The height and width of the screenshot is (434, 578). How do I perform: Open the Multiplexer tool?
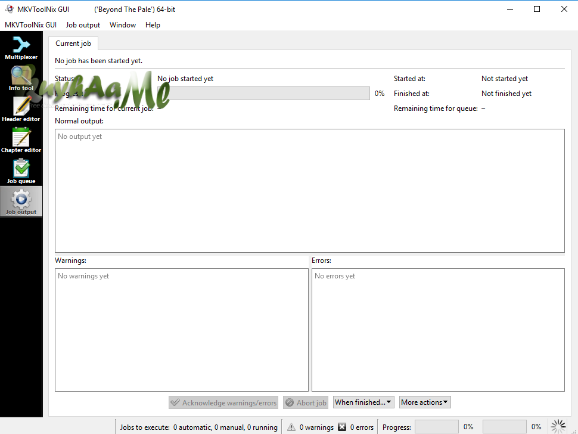21,47
